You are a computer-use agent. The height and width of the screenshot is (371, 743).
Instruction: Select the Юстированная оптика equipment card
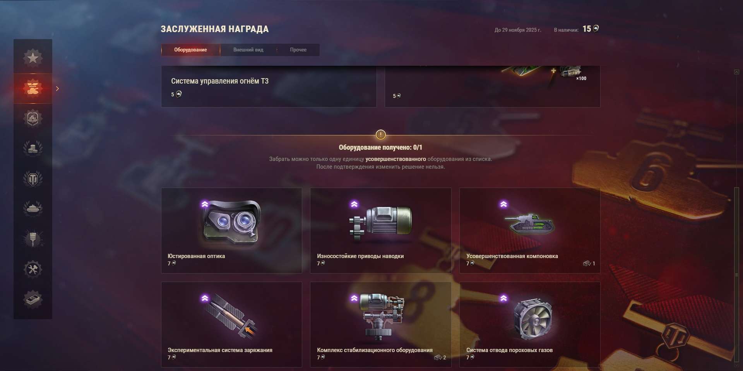tap(231, 231)
